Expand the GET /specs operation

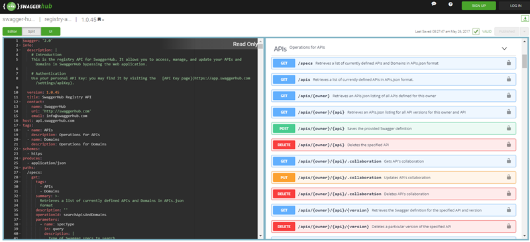point(394,63)
